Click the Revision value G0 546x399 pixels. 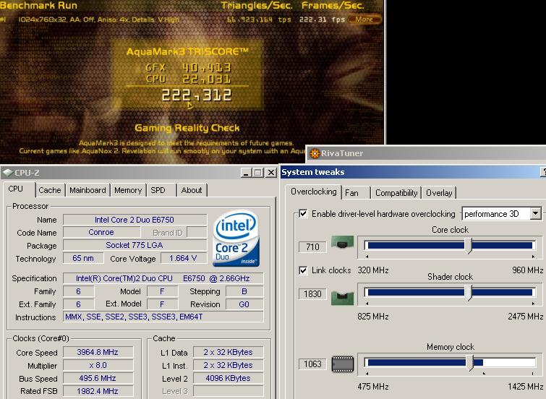click(244, 304)
